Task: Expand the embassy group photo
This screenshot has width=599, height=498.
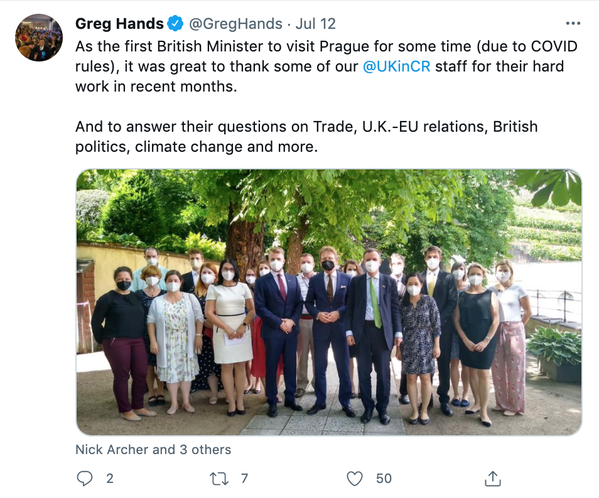Action: click(329, 302)
